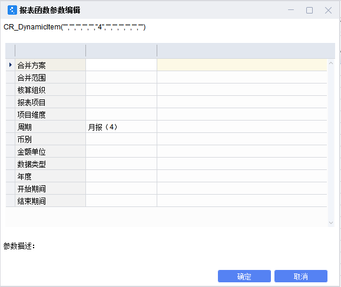341x287 pixels.
Task: Click the scroll up arrow of parameter list
Action: coord(331,63)
